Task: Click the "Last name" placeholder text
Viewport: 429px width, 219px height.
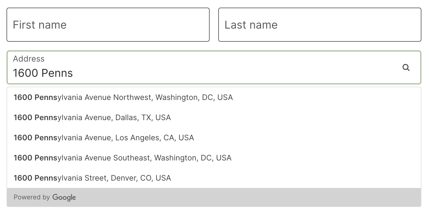Action: pos(251,25)
